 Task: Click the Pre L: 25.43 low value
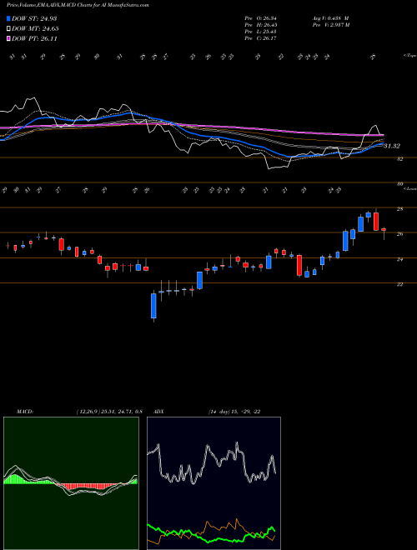click(x=261, y=31)
